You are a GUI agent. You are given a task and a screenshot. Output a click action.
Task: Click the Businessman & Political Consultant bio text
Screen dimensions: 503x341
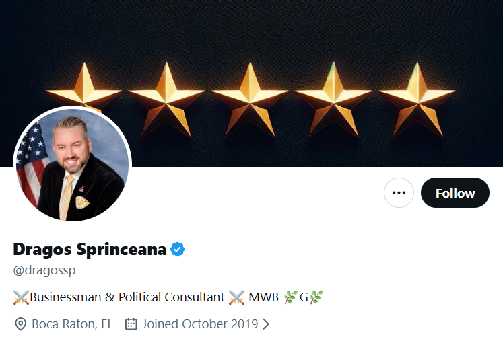point(127,297)
